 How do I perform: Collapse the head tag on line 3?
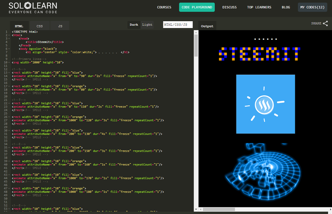(x=9, y=39)
